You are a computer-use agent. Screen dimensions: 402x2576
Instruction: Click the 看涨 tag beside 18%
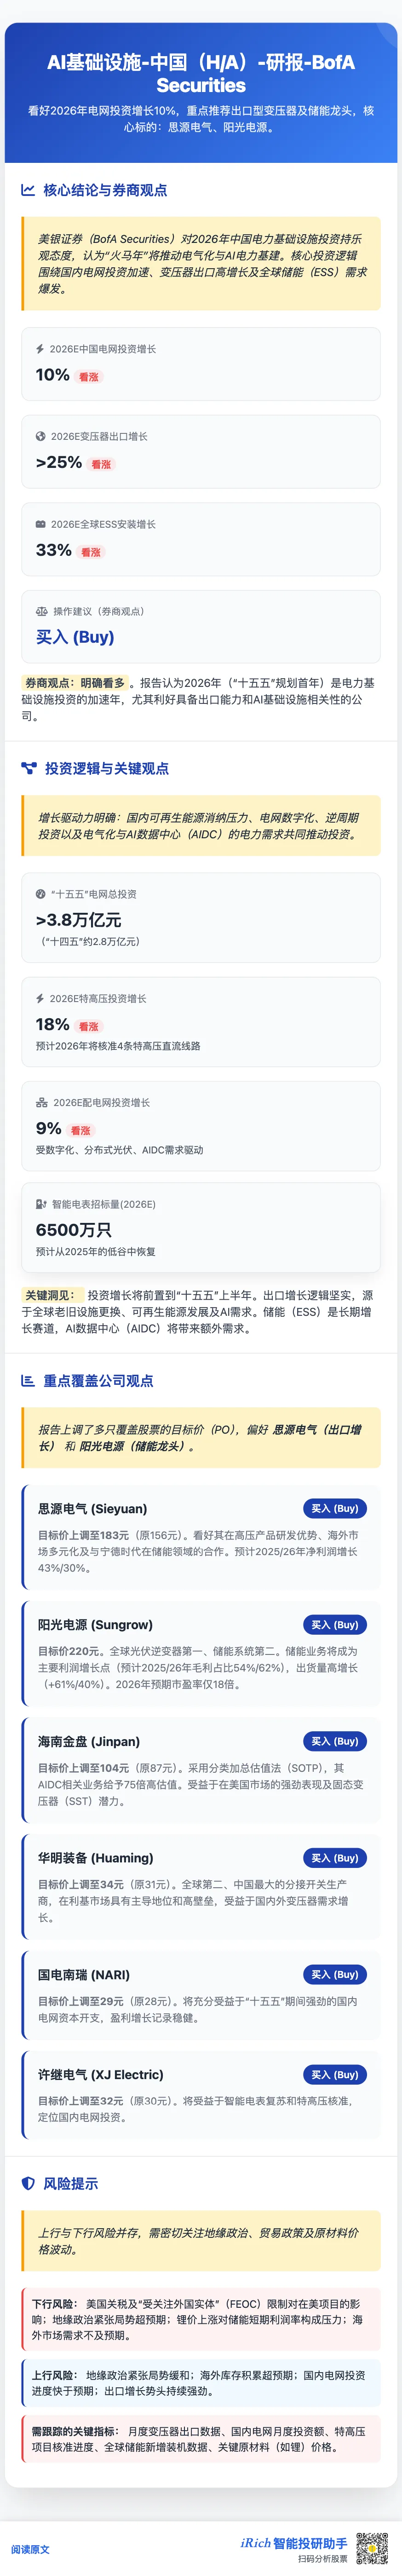[89, 1026]
